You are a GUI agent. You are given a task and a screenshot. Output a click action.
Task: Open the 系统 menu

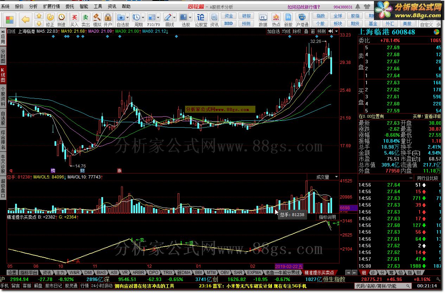tap(5, 7)
